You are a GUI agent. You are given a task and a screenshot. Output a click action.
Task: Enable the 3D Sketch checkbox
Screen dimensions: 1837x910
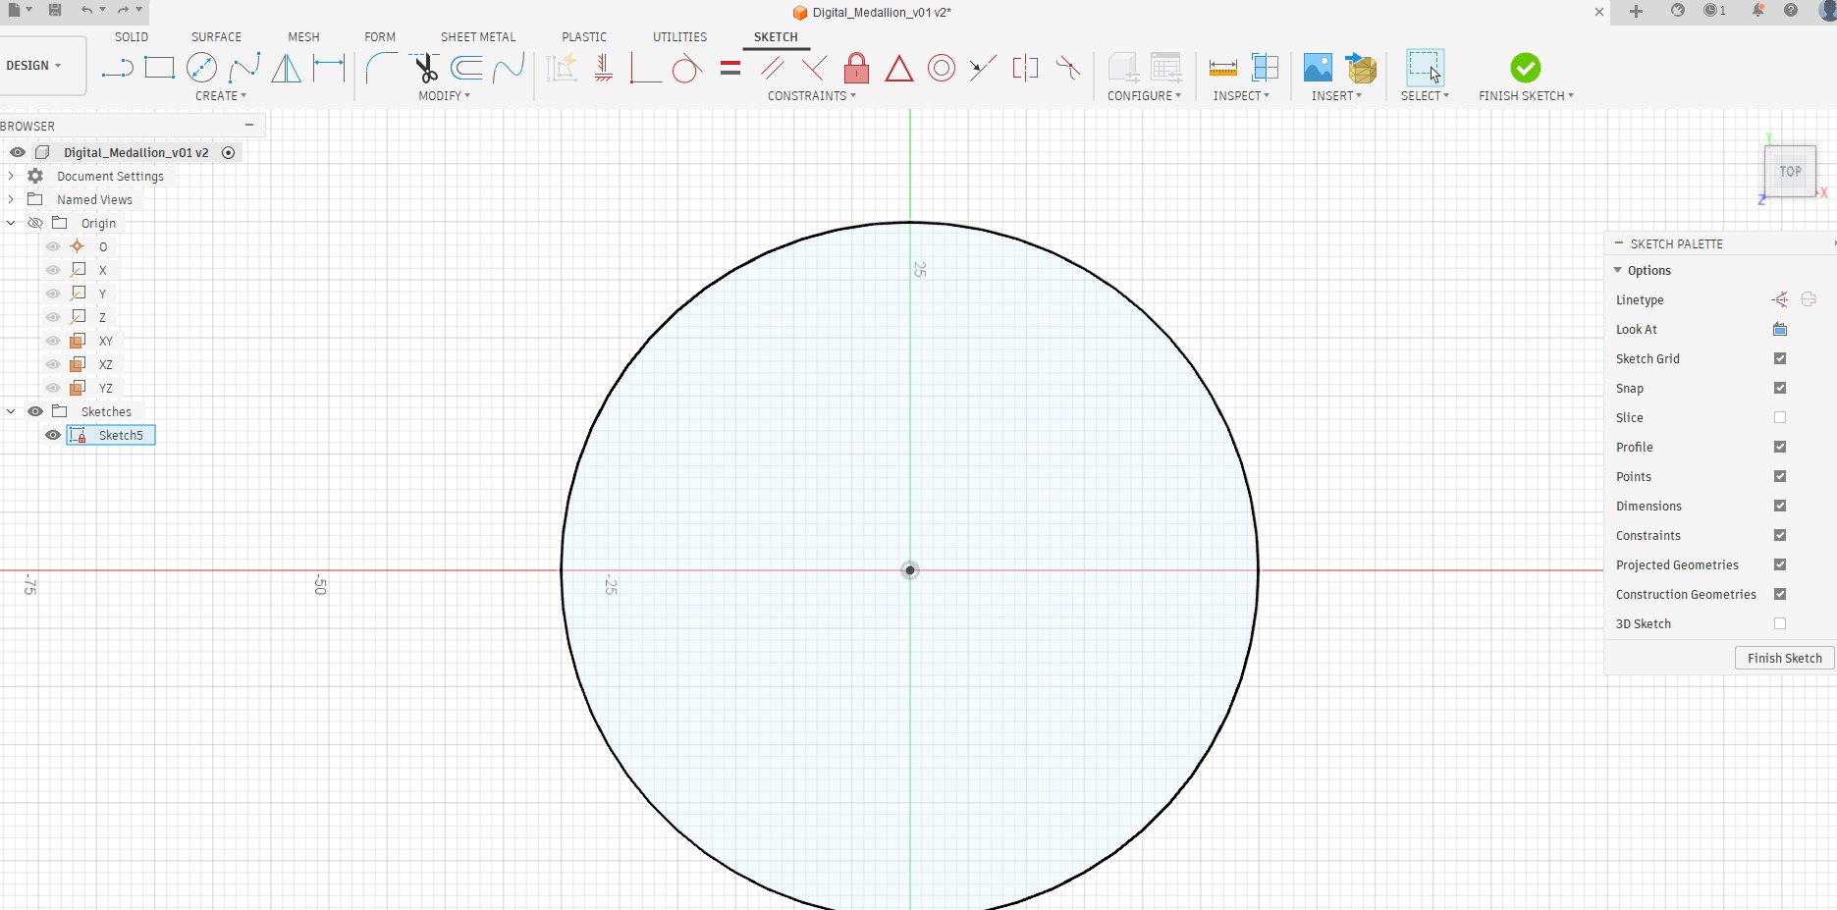click(x=1780, y=624)
